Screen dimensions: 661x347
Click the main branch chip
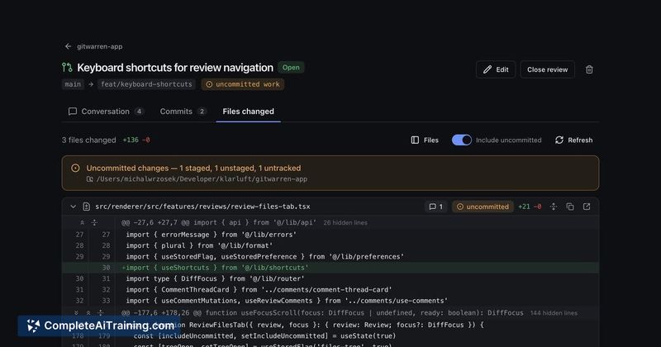click(73, 84)
